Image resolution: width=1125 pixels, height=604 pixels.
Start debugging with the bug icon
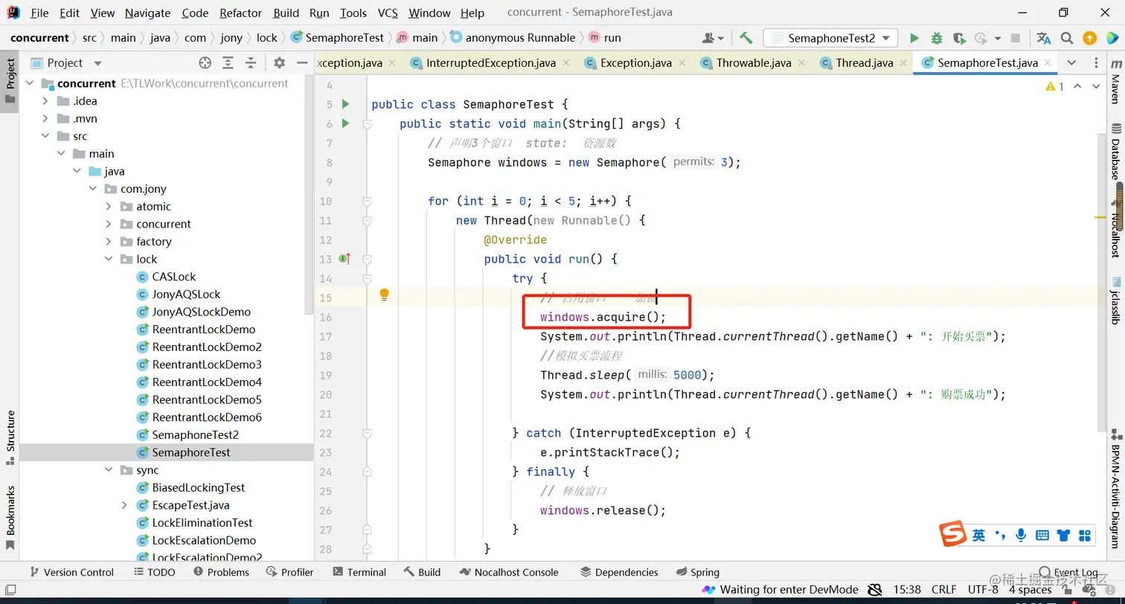pos(937,38)
